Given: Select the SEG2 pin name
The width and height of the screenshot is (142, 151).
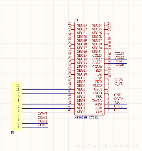Looking at the screenshot, I should click(81, 105).
